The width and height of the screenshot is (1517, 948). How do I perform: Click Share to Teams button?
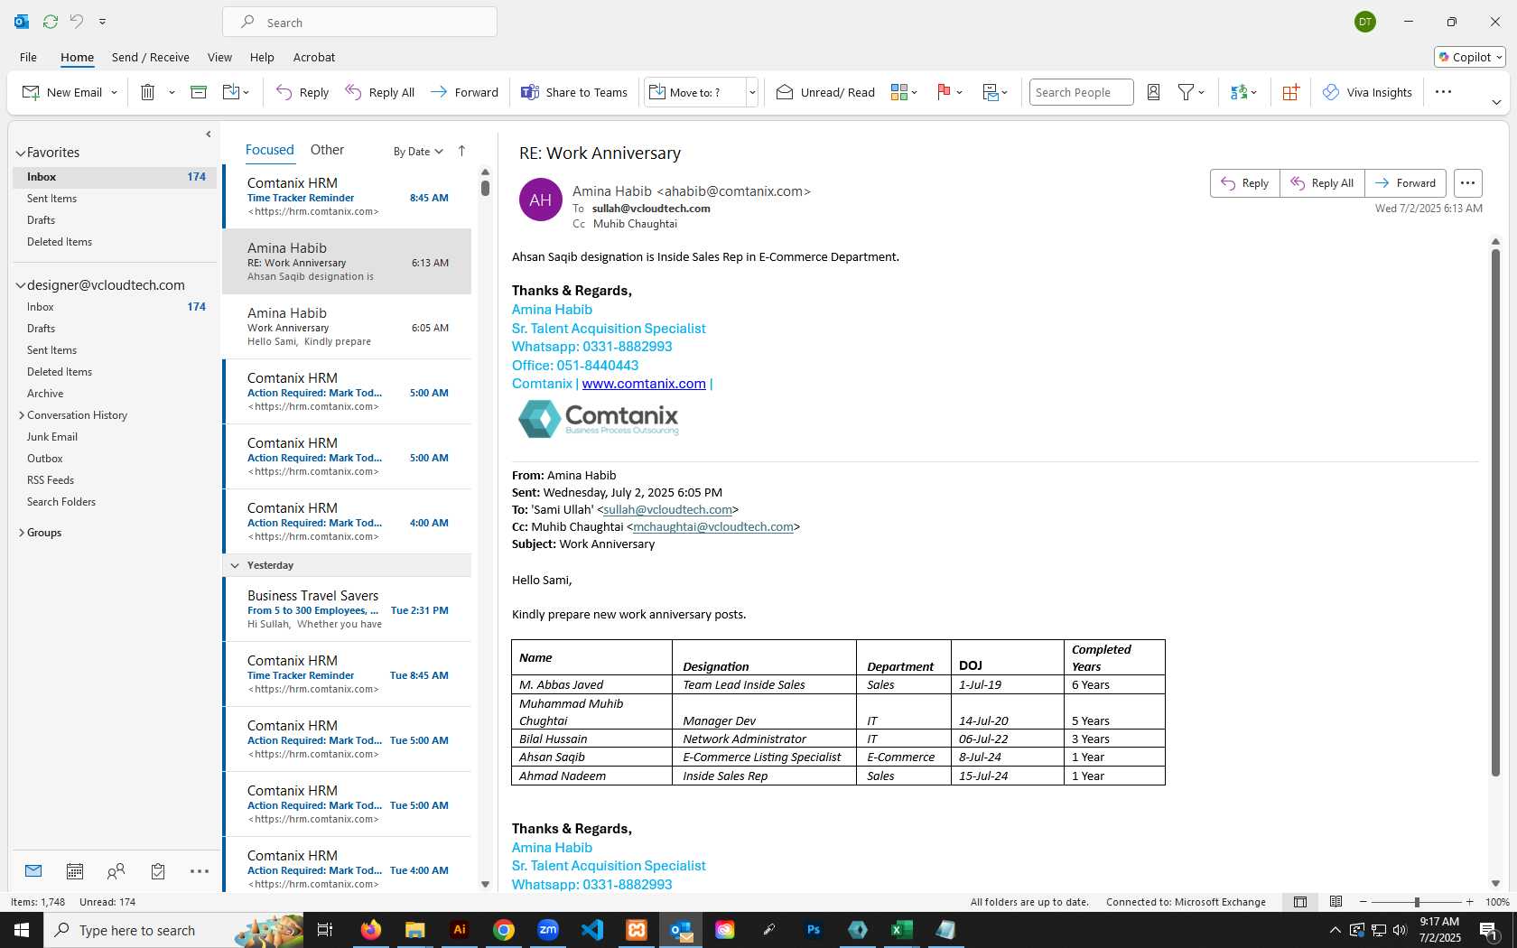pyautogui.click(x=574, y=92)
